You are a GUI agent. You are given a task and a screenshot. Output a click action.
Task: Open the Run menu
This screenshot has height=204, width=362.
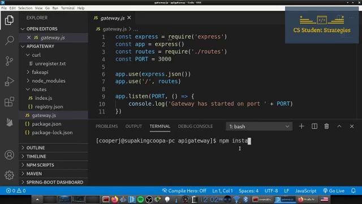pyautogui.click(x=55, y=8)
